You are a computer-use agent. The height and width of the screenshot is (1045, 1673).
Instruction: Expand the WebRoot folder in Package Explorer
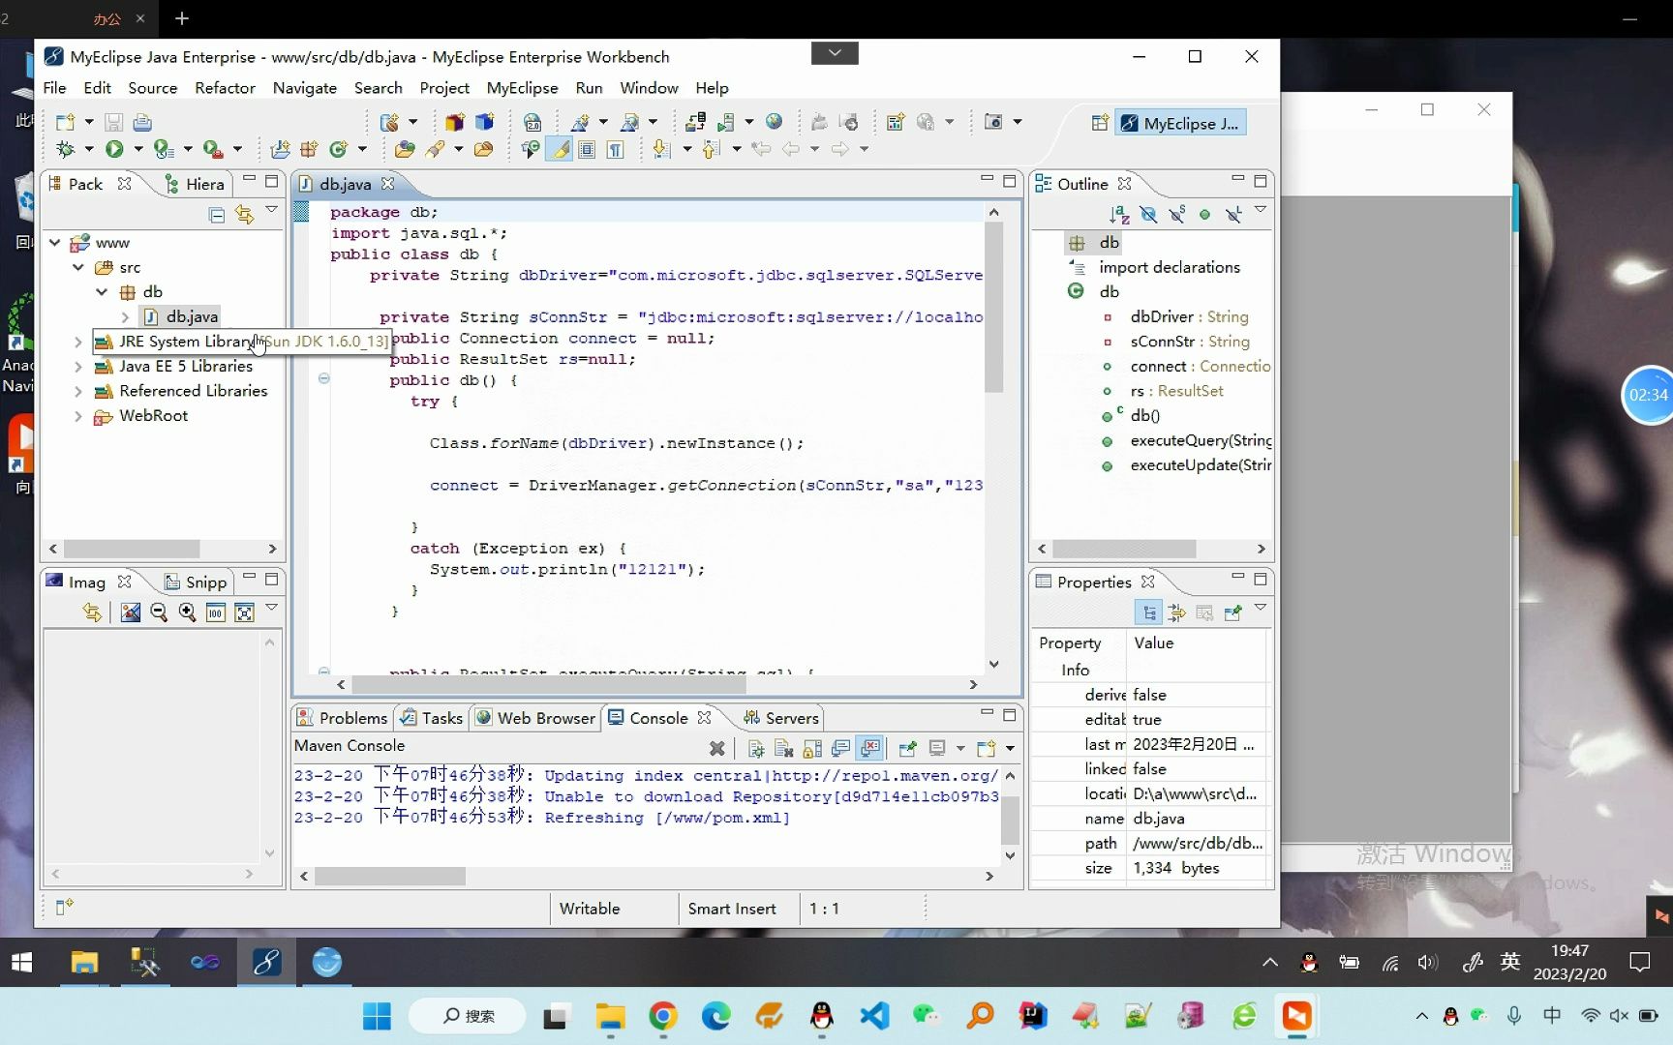pyautogui.click(x=77, y=415)
